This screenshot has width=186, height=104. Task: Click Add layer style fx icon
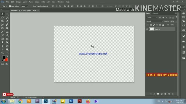(154, 94)
